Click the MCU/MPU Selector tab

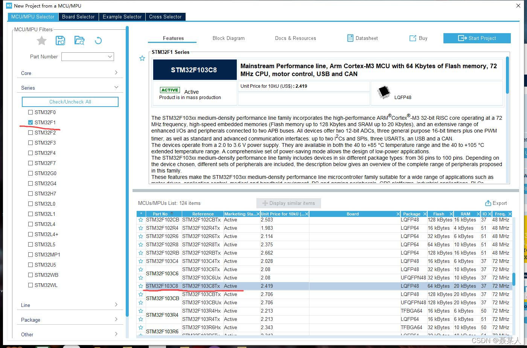[x=33, y=17]
